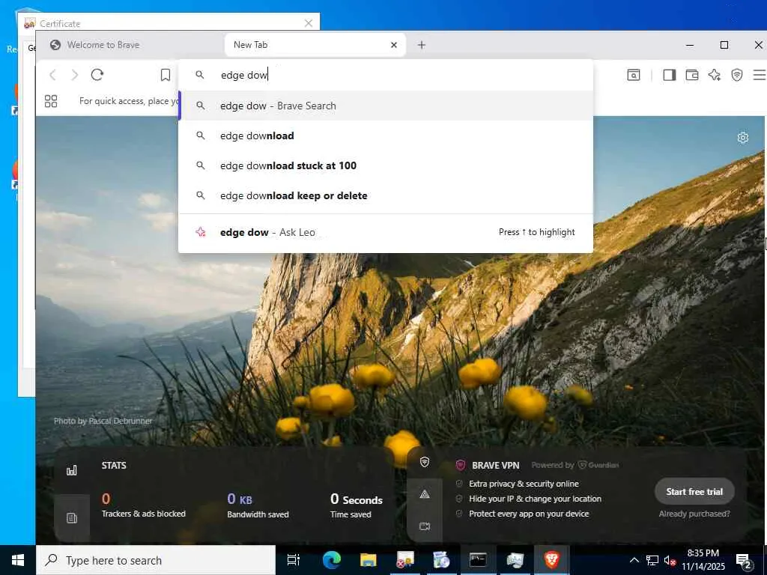Screen dimensions: 767x575
Task: Open the Windows Start menu
Action: click(x=18, y=560)
